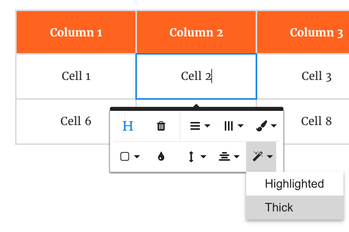This screenshot has width=349, height=232.
Task: Place cursor in Cell 2
Action: coord(196,76)
